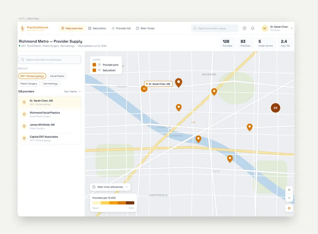The width and height of the screenshot is (318, 234).
Task: Click the Wait-times clock icon in nav
Action: tap(138, 28)
